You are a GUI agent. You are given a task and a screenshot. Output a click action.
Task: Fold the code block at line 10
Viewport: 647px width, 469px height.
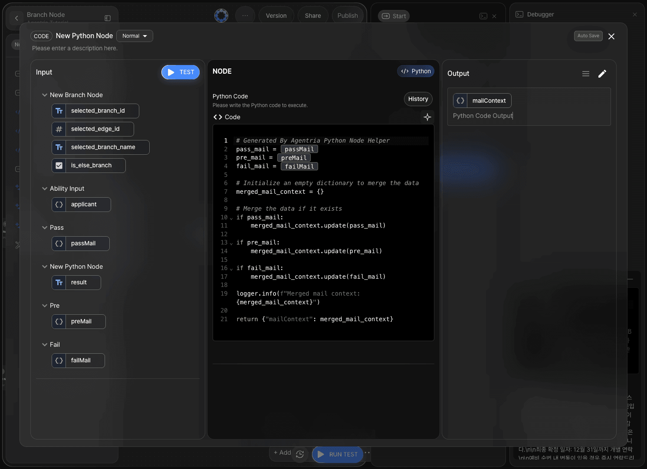point(231,218)
